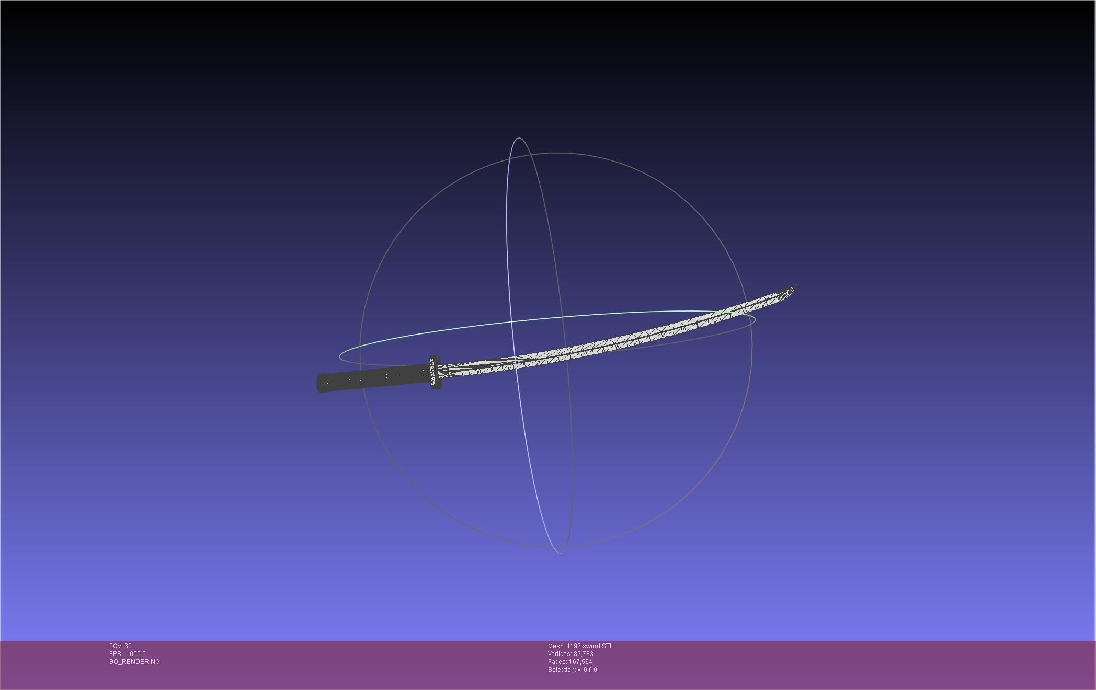Click the Faces: 167,564 count
Screen dimensions: 1096x690
(x=570, y=662)
